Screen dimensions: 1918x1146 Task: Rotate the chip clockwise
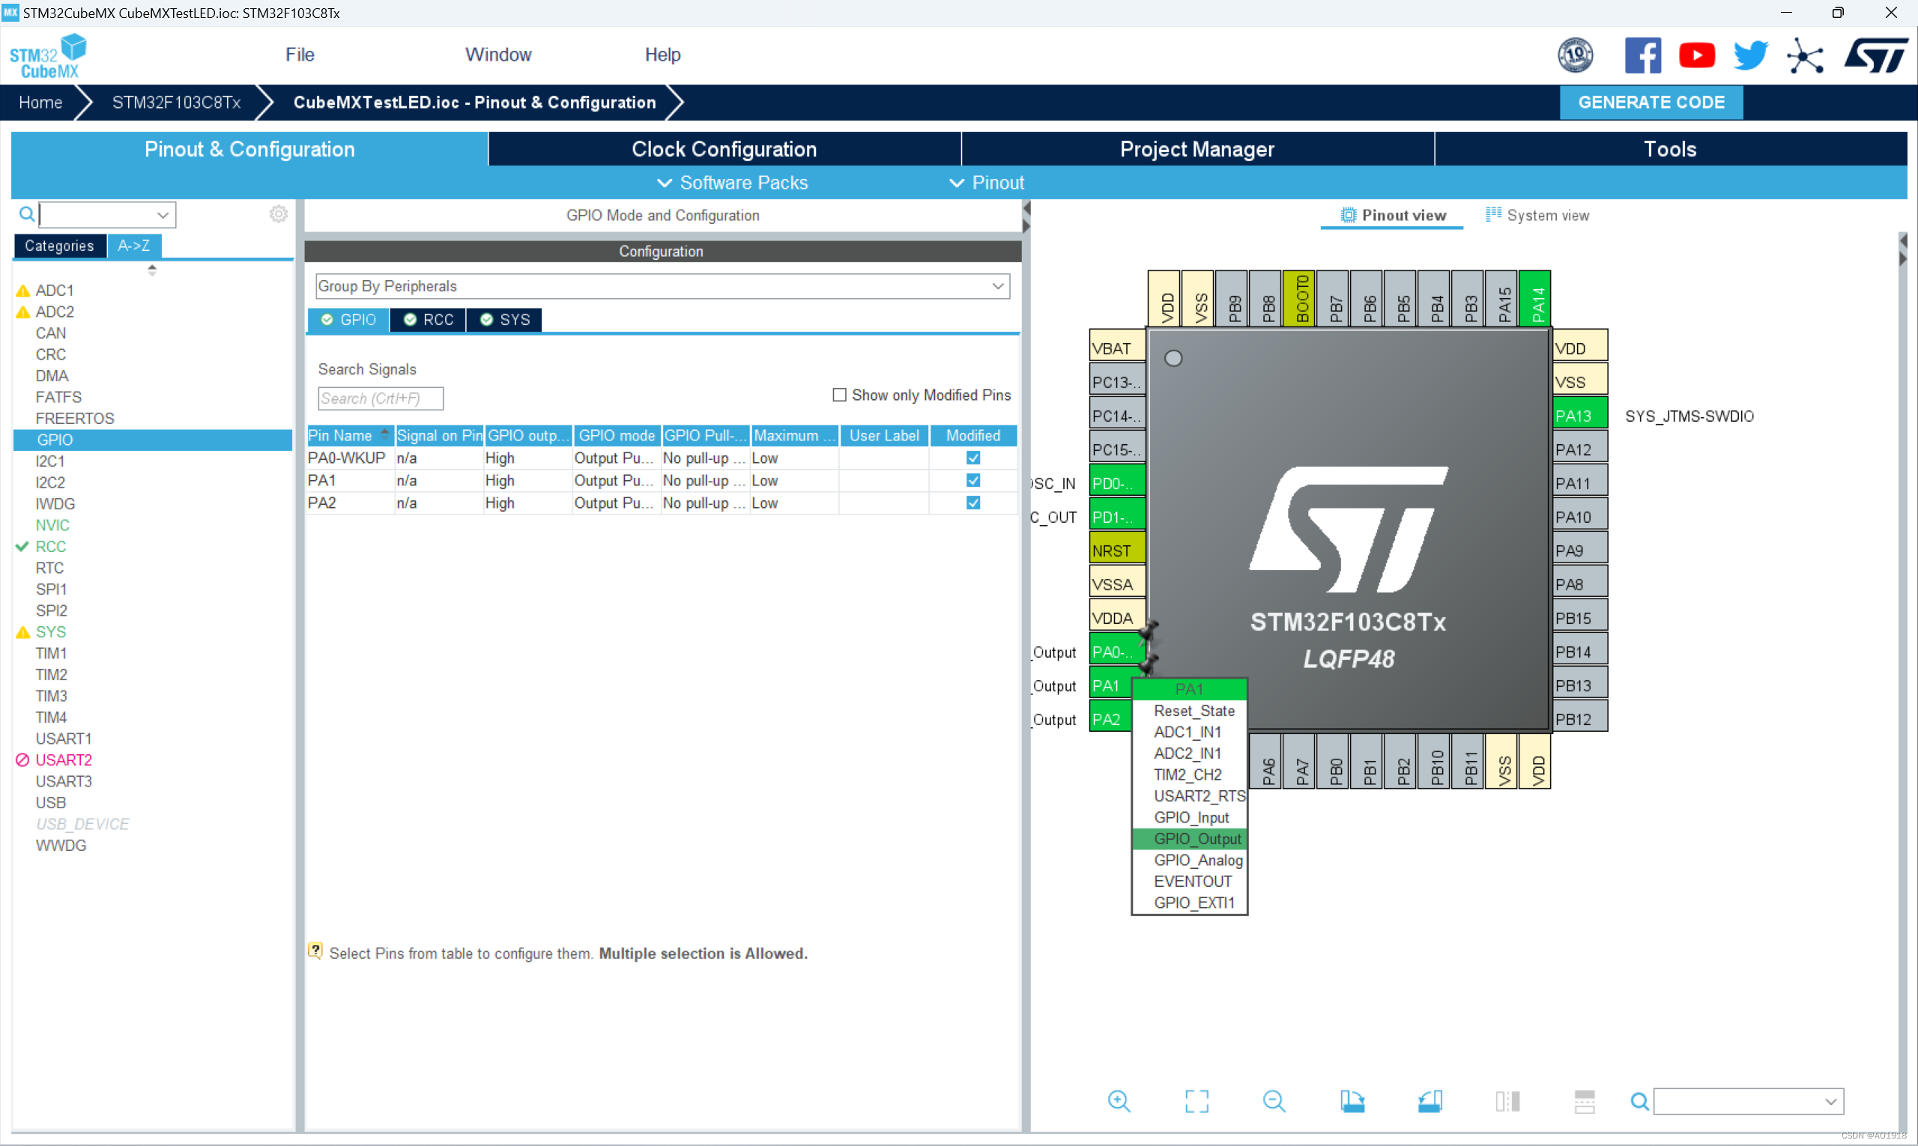click(1352, 1100)
